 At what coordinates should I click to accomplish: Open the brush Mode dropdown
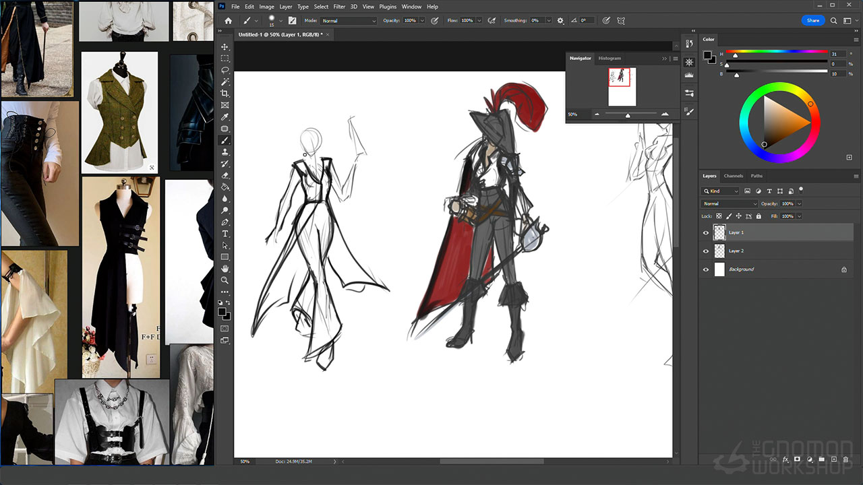(349, 21)
